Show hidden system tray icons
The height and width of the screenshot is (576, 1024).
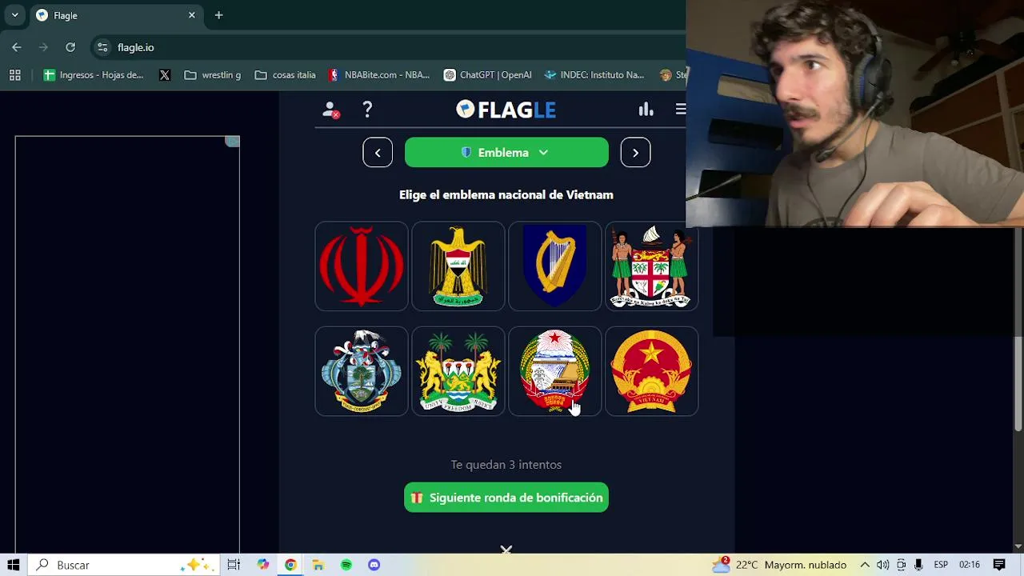865,565
